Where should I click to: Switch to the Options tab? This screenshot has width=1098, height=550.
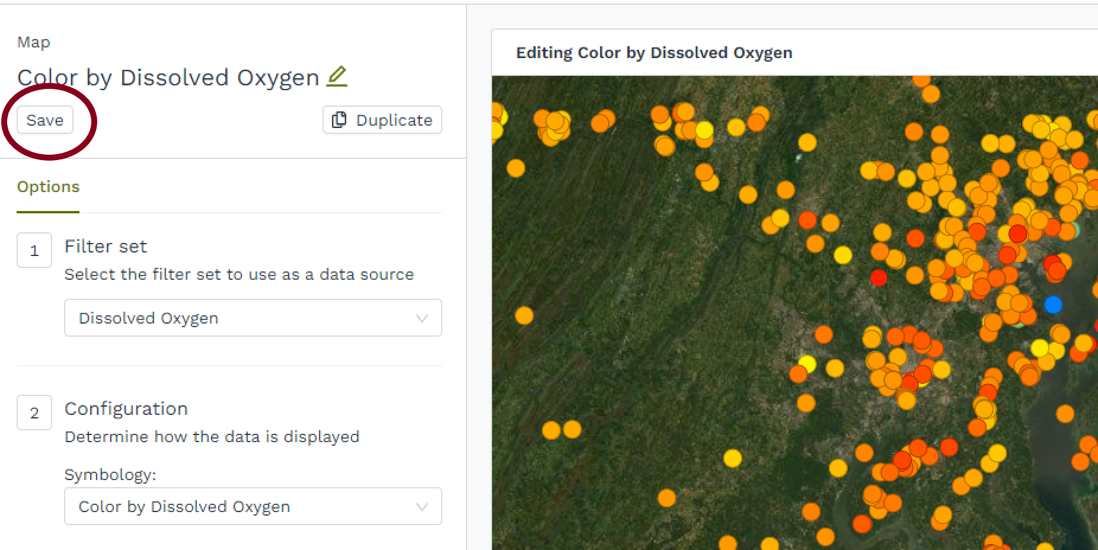point(48,187)
